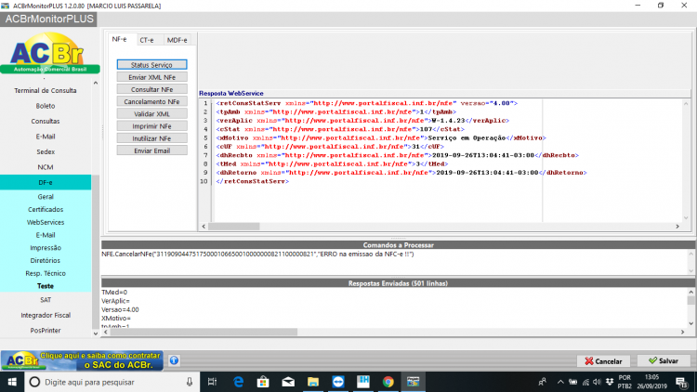This screenshot has height=392, width=697.
Task: Click the Cancelamento NFe button
Action: (x=152, y=102)
